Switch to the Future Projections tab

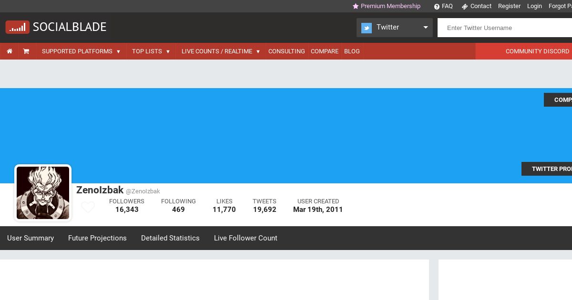click(x=97, y=238)
